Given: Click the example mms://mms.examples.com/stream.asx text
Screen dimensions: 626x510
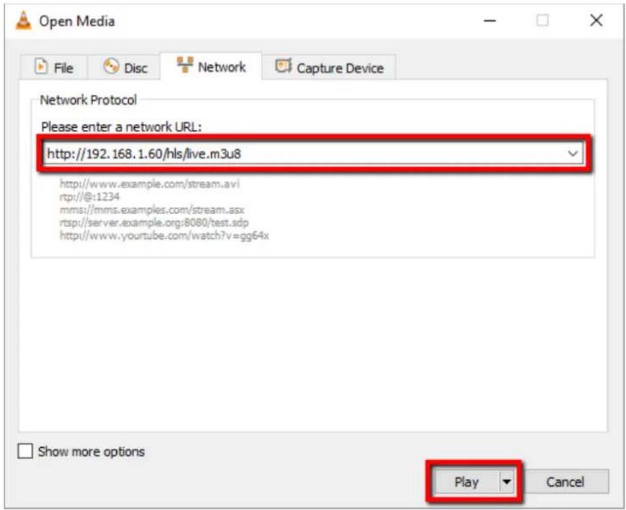Looking at the screenshot, I should tap(152, 209).
